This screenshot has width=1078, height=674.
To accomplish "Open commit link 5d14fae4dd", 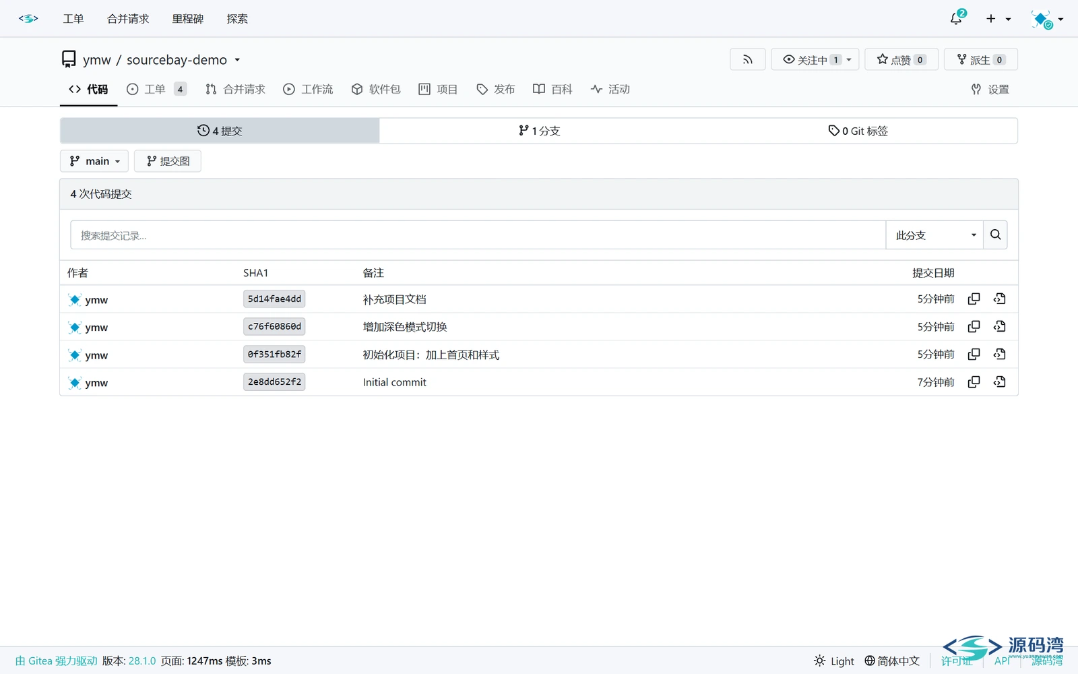I will [274, 299].
